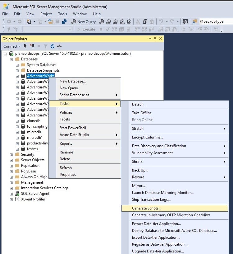Image resolution: width=233 pixels, height=254 pixels.
Task: Choose Detach... from Tasks submenu
Action: click(175, 104)
